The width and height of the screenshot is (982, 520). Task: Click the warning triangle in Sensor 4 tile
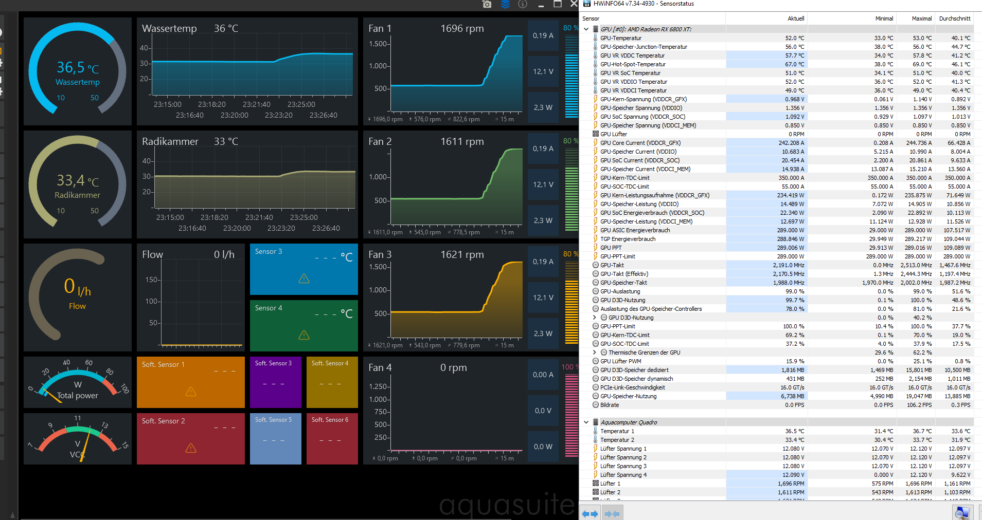(304, 335)
